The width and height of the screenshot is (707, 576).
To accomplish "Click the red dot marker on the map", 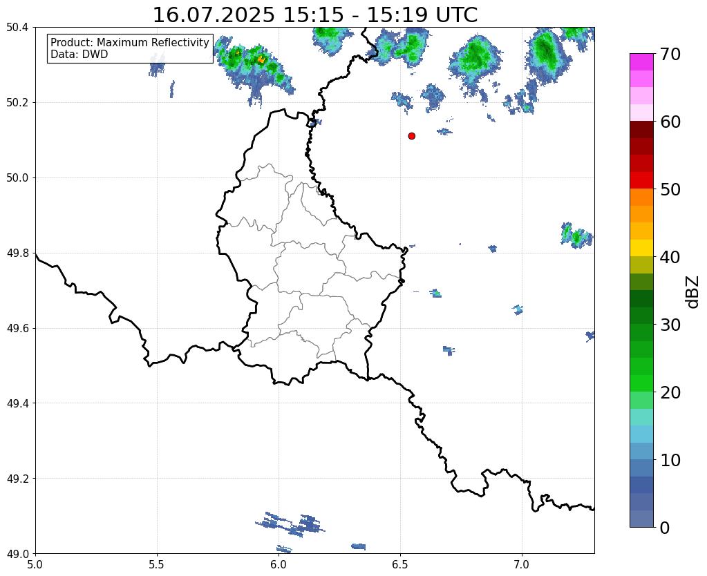I will coord(411,136).
